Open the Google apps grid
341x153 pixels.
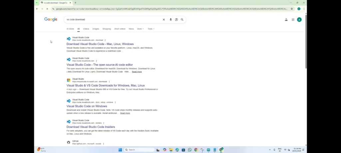coord(293,20)
